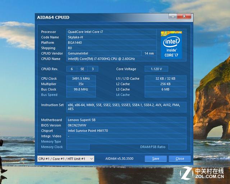The height and width of the screenshot is (184, 230).
Task: Click the 'AIDA64 CPUID' window title
Action: click(x=53, y=17)
